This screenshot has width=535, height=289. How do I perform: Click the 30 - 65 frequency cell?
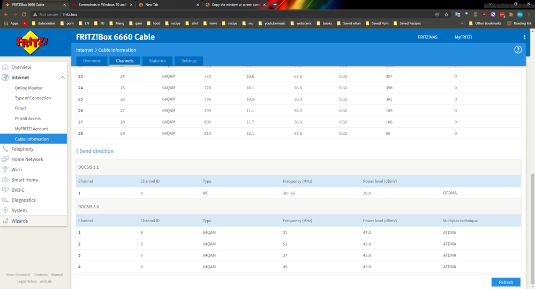(289, 193)
